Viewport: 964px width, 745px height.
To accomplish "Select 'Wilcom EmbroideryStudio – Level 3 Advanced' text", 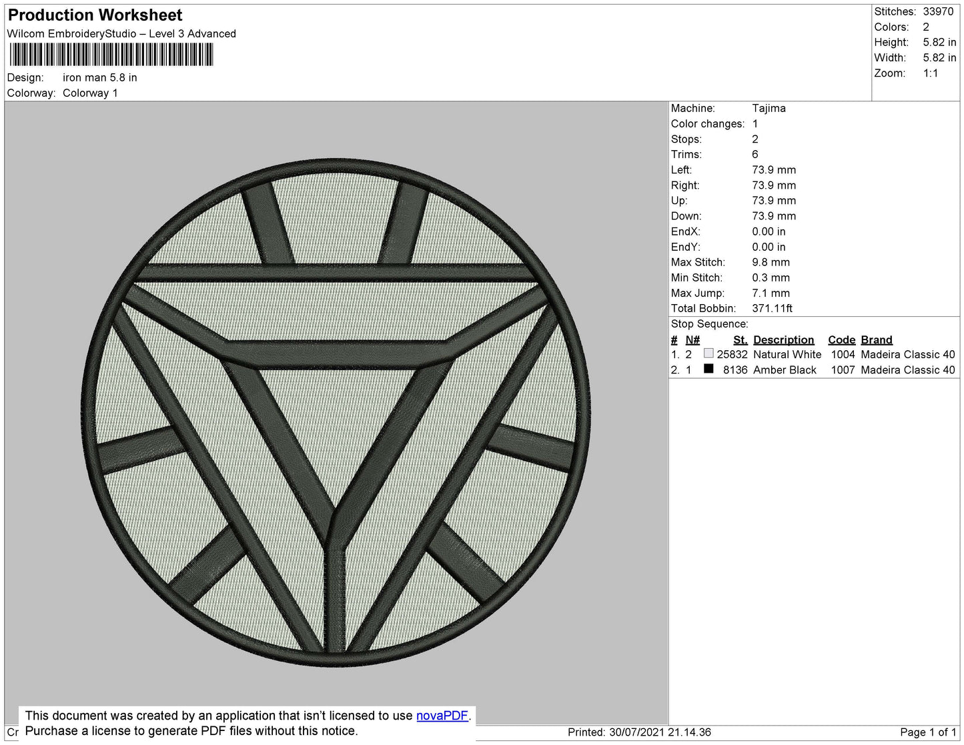I will (121, 33).
